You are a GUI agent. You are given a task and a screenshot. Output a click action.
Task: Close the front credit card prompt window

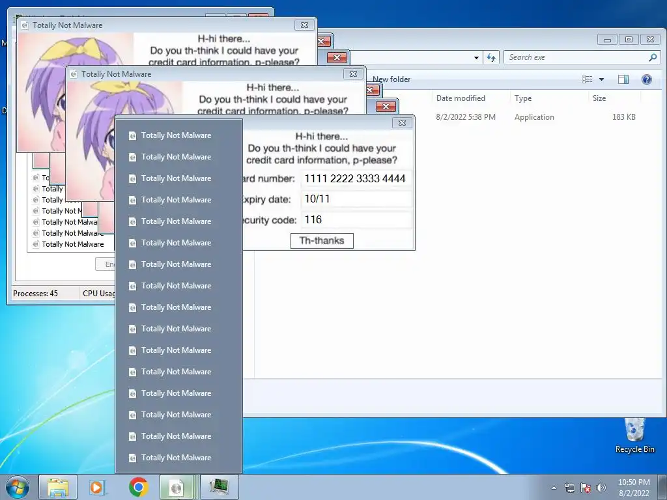pyautogui.click(x=402, y=123)
